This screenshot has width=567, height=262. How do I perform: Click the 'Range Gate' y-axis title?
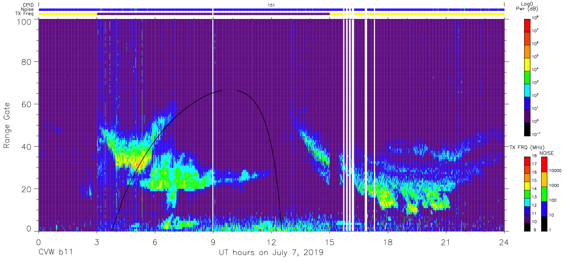click(x=7, y=126)
